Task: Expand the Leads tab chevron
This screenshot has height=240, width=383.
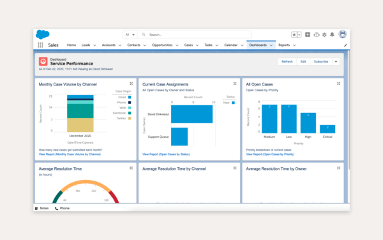Action: coord(94,45)
